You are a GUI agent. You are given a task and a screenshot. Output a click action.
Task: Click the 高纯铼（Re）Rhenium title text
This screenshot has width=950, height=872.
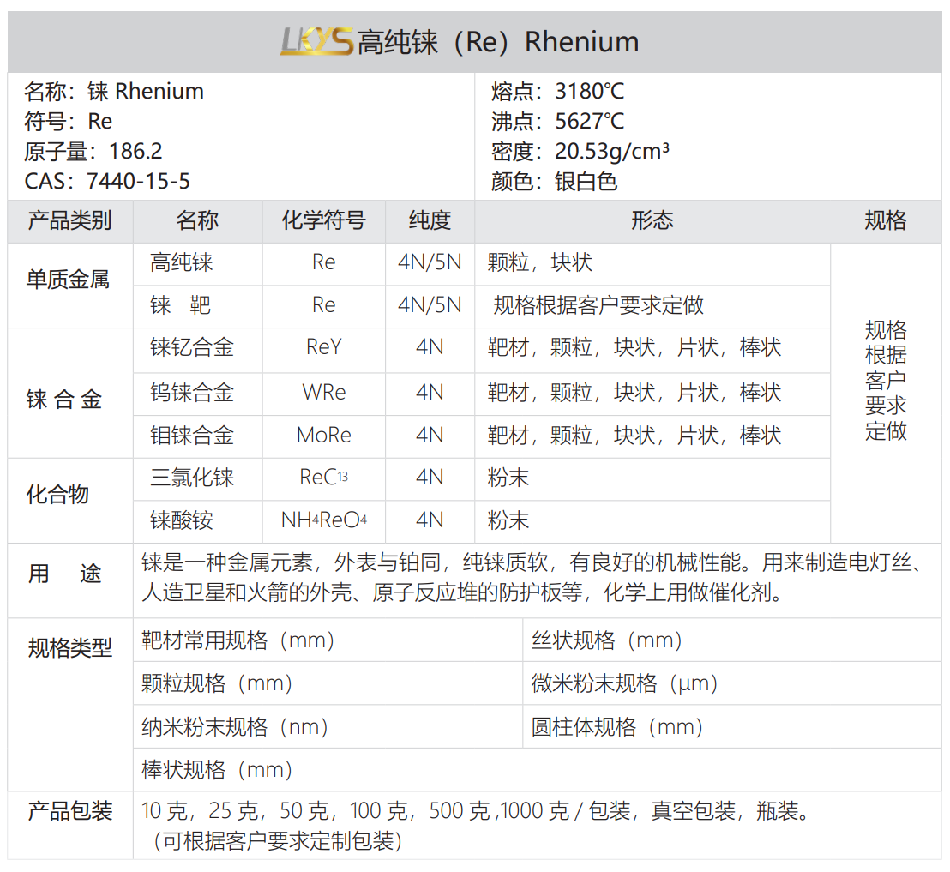coord(497,41)
